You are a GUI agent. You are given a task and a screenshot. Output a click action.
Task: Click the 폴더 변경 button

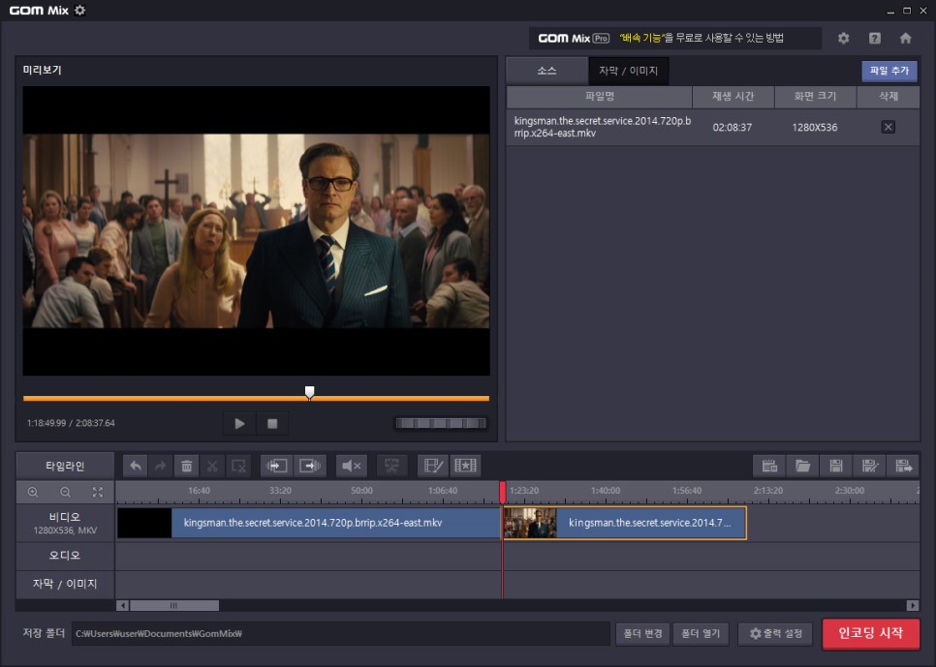(642, 633)
